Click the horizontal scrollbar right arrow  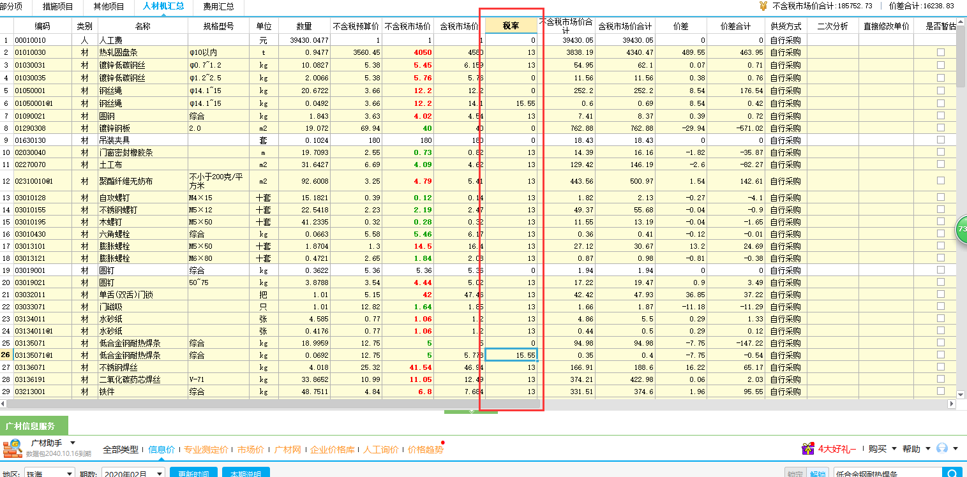pos(951,404)
